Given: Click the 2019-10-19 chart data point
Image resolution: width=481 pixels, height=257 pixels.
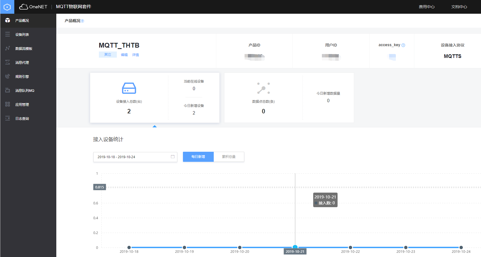Looking at the screenshot, I should (x=184, y=247).
